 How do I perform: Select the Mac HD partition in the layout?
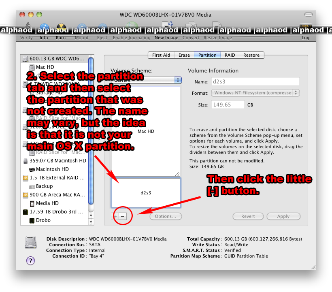[146, 131]
